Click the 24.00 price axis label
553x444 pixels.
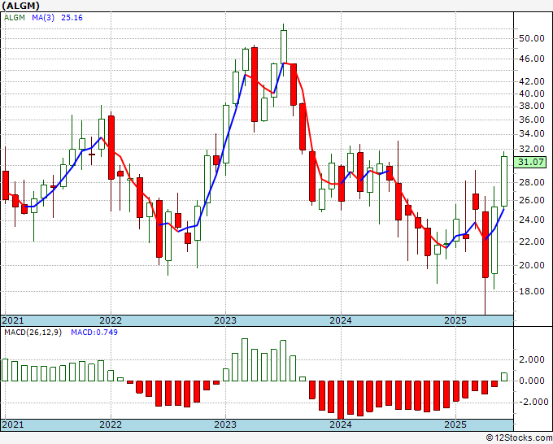click(x=532, y=220)
